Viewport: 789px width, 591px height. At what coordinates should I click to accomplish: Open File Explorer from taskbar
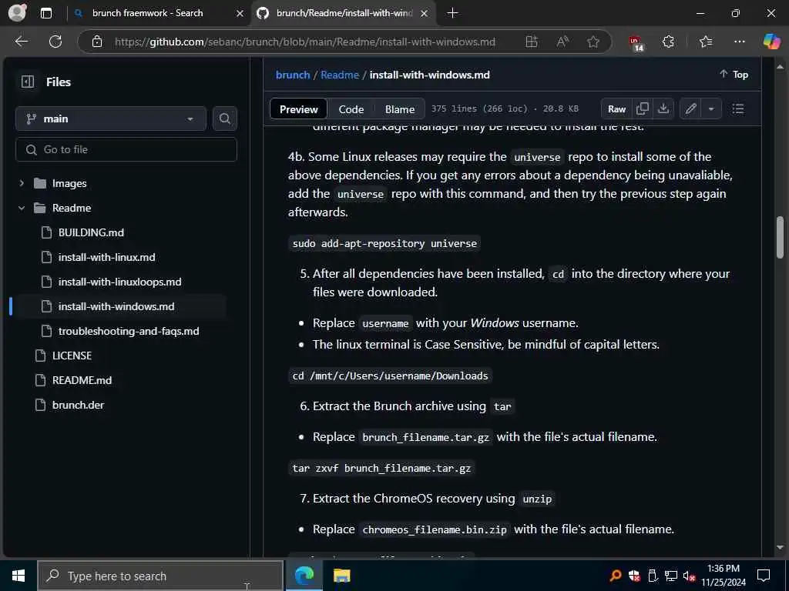coord(341,576)
